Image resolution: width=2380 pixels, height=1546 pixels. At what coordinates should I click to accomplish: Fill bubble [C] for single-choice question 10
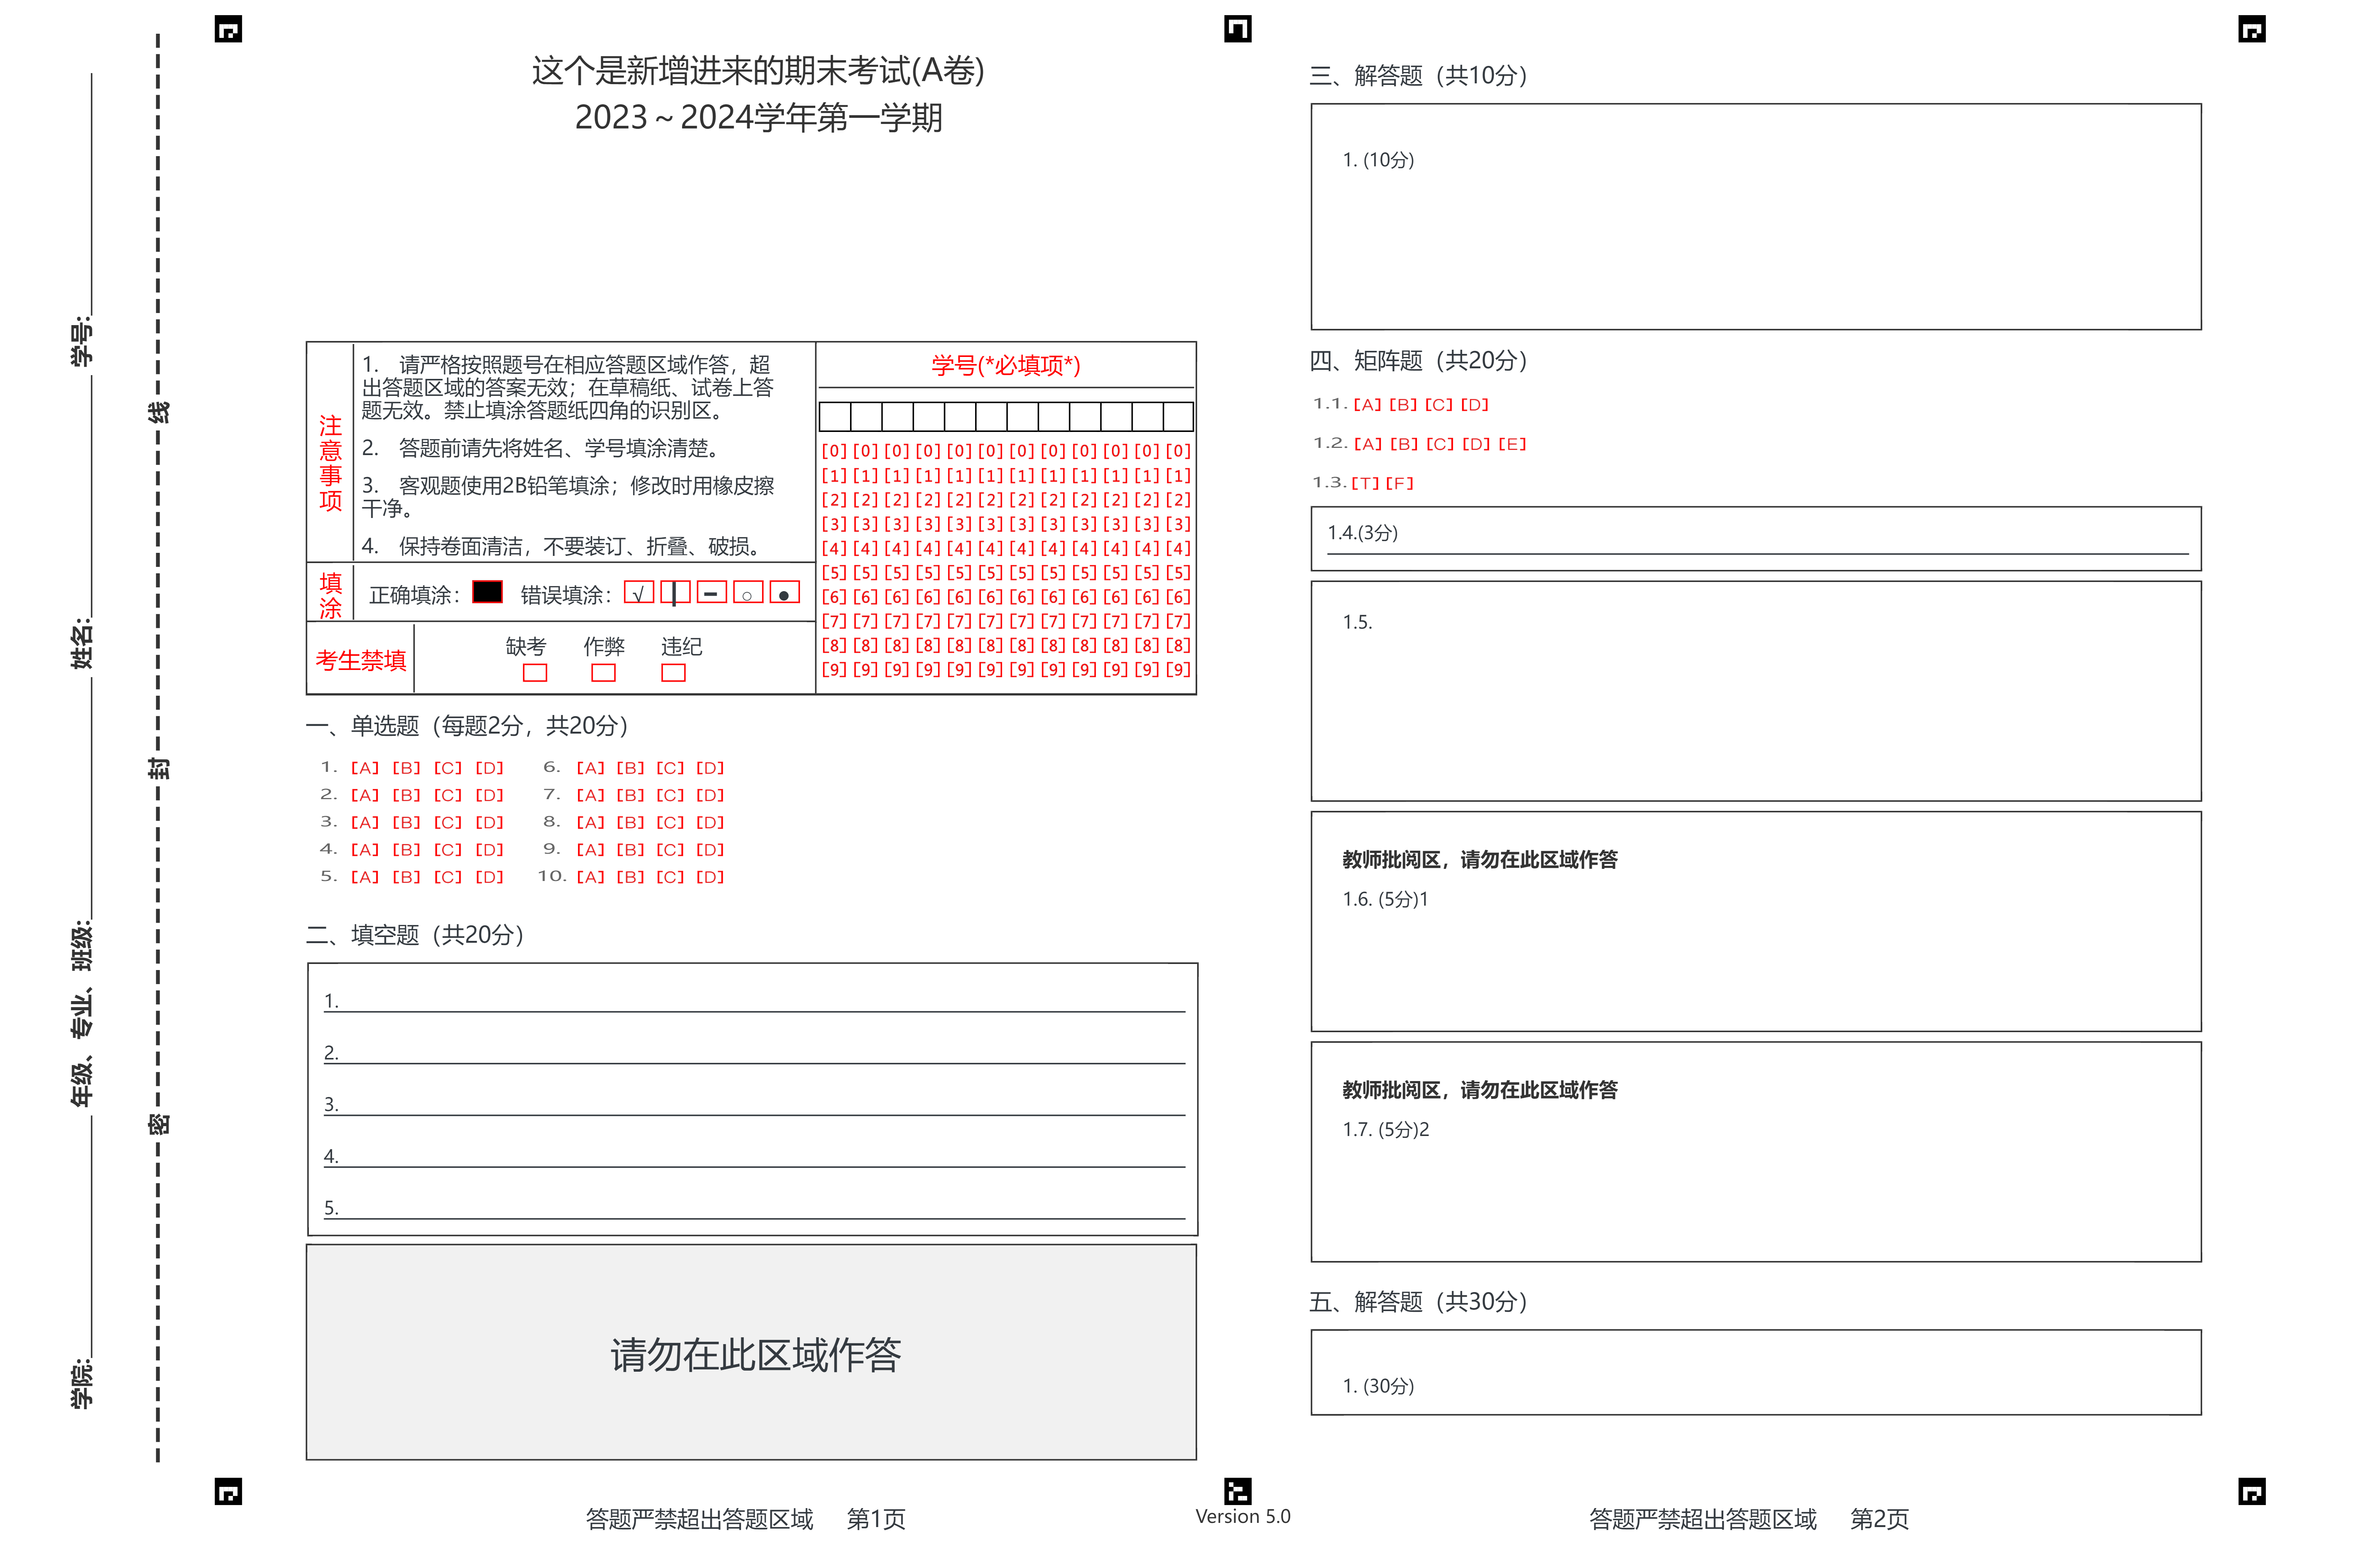pyautogui.click(x=670, y=877)
